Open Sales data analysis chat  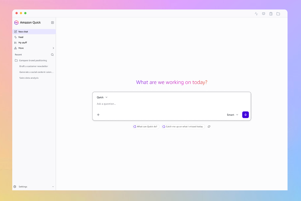tap(29, 78)
